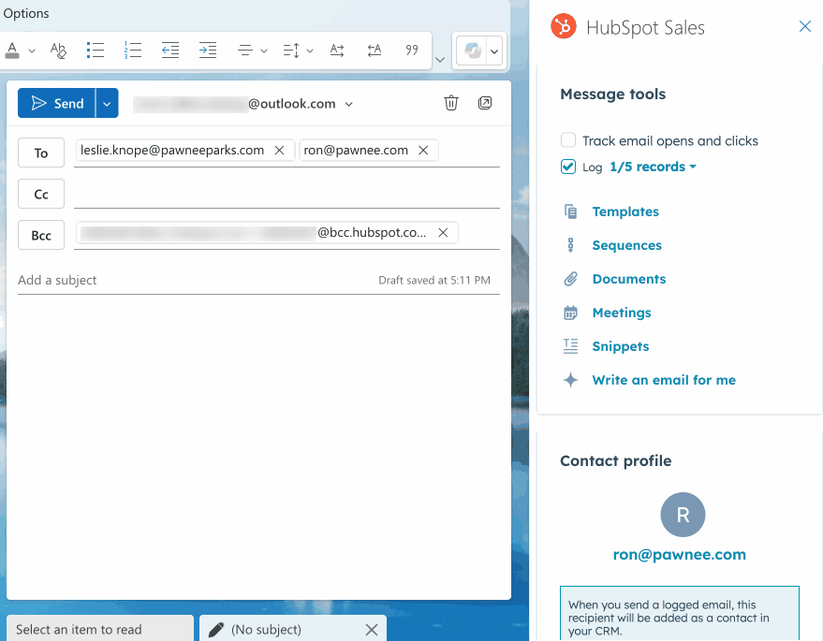Set right-to-left text direction
This screenshot has height=641, width=823.
coord(375,51)
